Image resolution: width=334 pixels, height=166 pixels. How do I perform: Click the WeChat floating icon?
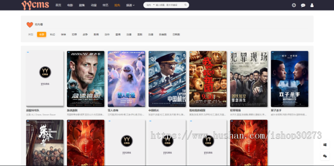pos(325,156)
